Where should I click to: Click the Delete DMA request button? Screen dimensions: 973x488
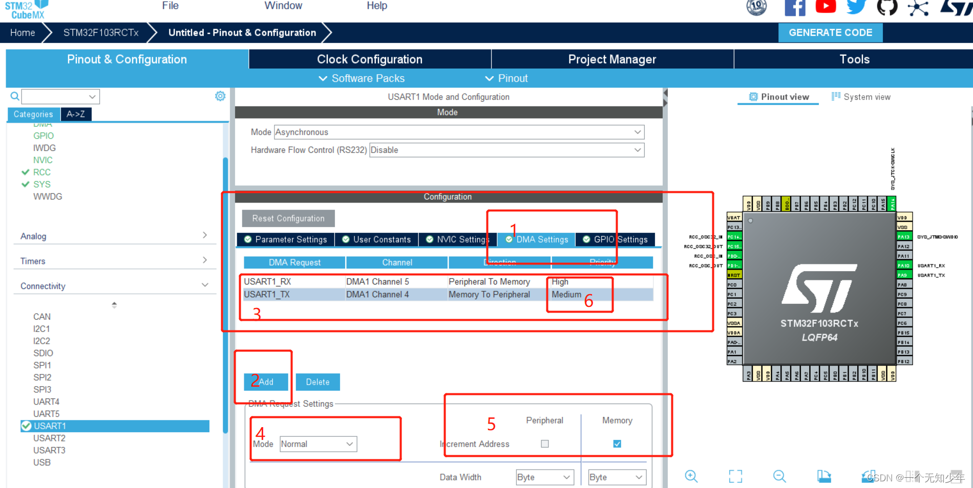[318, 382]
